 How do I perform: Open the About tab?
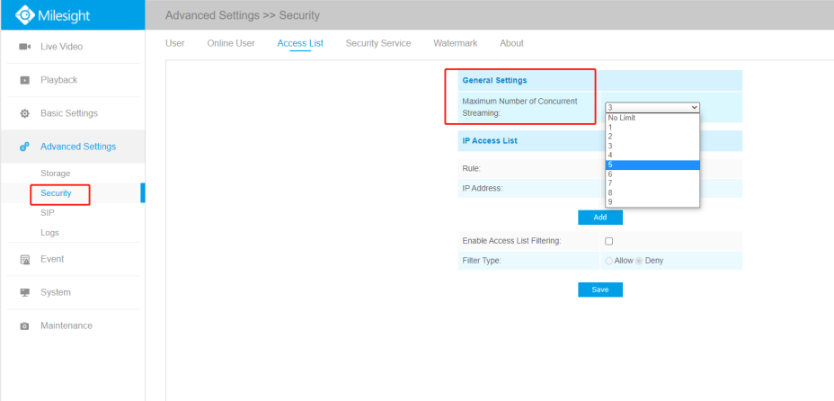click(511, 43)
